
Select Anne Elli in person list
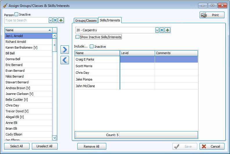tap(28, 123)
